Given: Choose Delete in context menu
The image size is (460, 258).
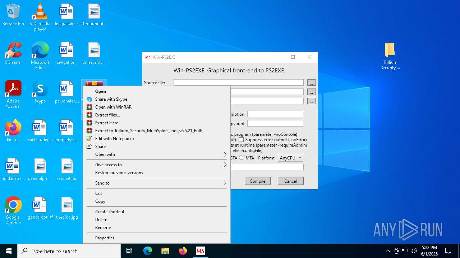Looking at the screenshot, I should pos(157,220).
